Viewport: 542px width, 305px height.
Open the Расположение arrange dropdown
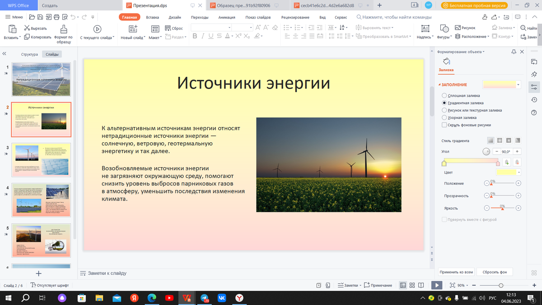[472, 37]
